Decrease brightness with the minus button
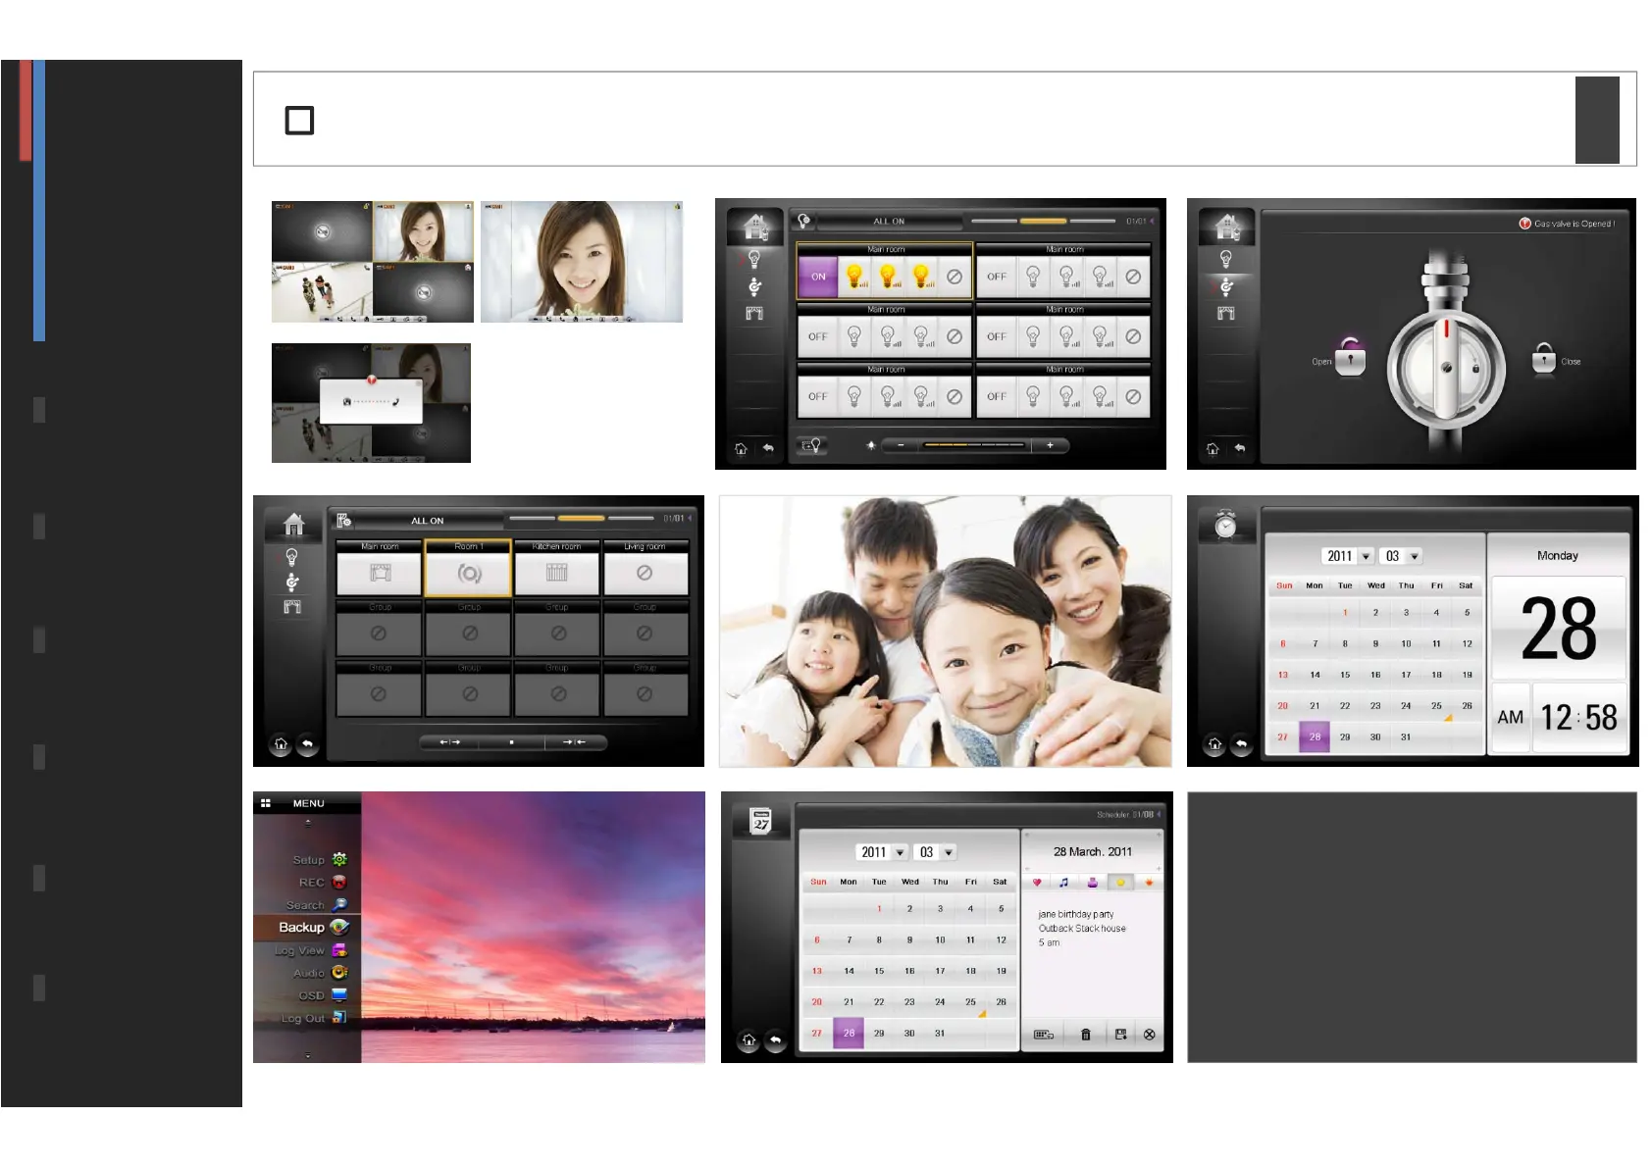 [901, 445]
